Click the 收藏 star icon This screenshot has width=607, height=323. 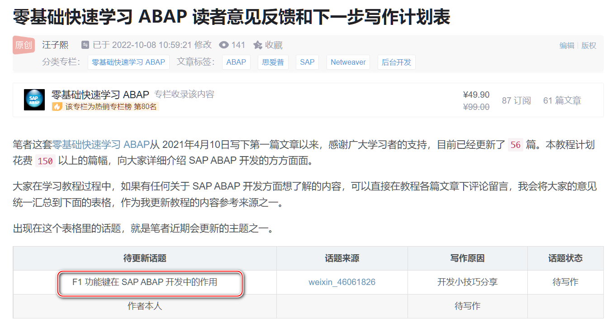(x=258, y=45)
